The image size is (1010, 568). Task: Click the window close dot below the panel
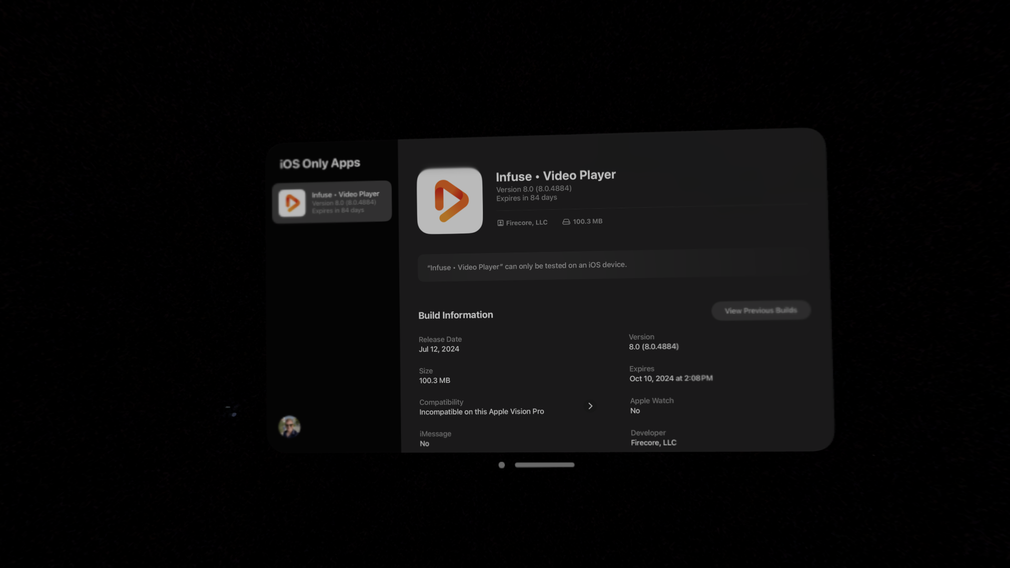(502, 465)
